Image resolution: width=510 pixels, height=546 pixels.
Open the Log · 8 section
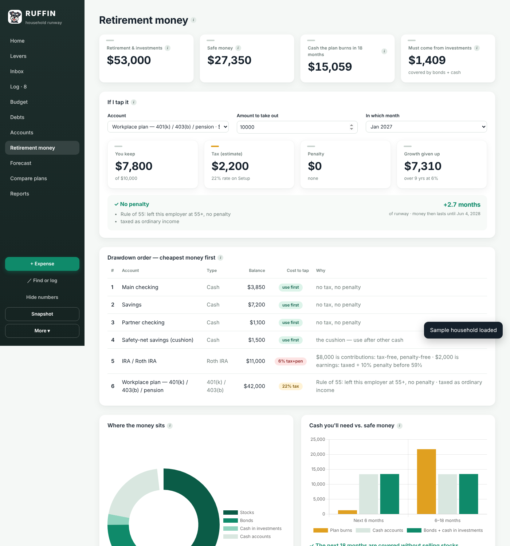tap(42, 87)
